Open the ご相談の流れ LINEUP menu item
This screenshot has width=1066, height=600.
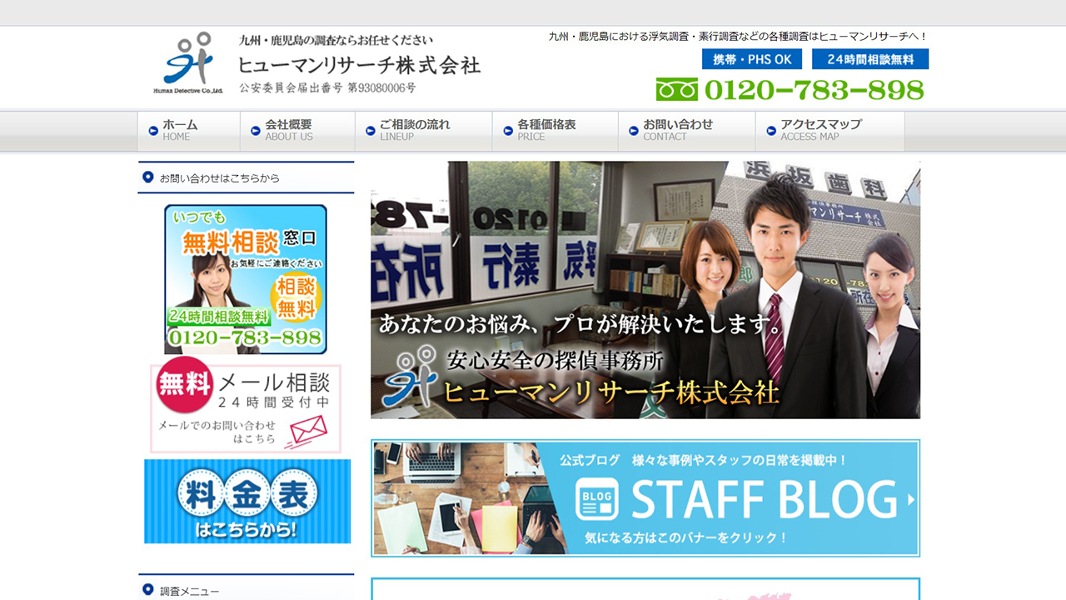point(416,131)
